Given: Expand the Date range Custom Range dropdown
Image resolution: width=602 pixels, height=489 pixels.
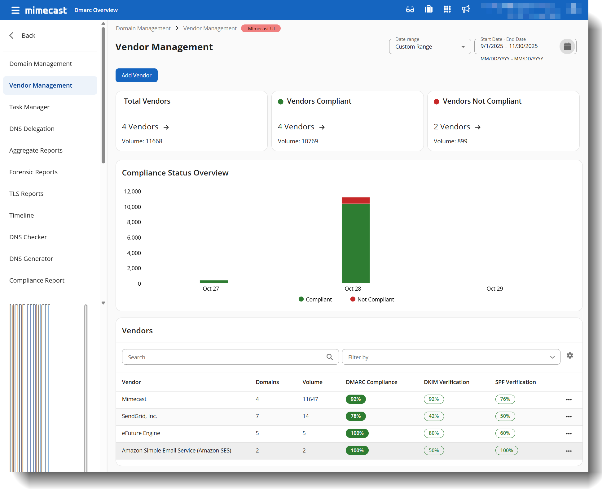Looking at the screenshot, I should point(430,47).
